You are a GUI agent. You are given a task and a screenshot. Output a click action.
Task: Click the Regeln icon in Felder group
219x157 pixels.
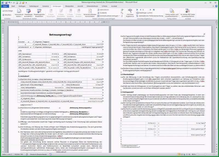tap(122, 10)
